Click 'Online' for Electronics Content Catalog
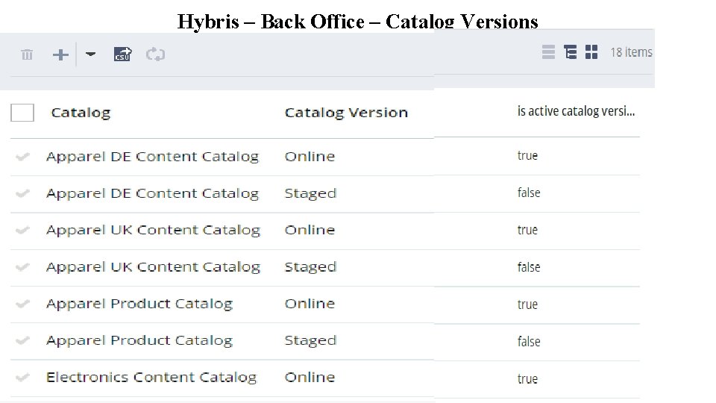 tap(310, 377)
